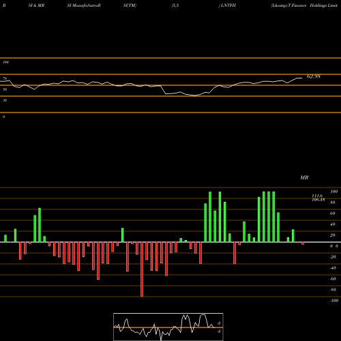Click the 106.38 value label
341x341 pixels.
(318, 200)
